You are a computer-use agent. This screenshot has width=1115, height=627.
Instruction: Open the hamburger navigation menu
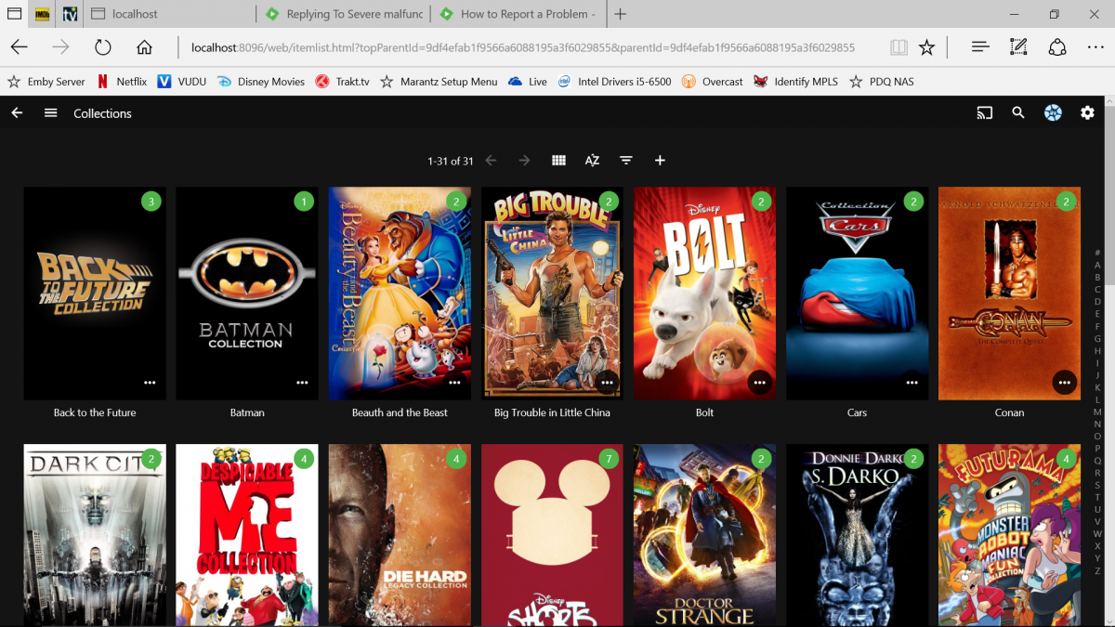(51, 113)
